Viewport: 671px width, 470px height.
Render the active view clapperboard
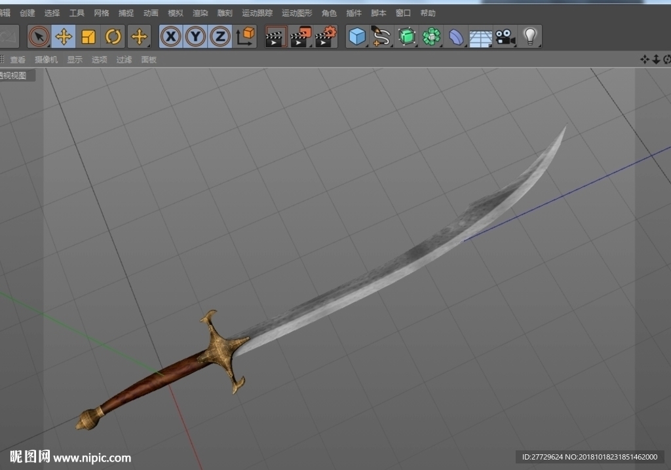click(x=276, y=37)
